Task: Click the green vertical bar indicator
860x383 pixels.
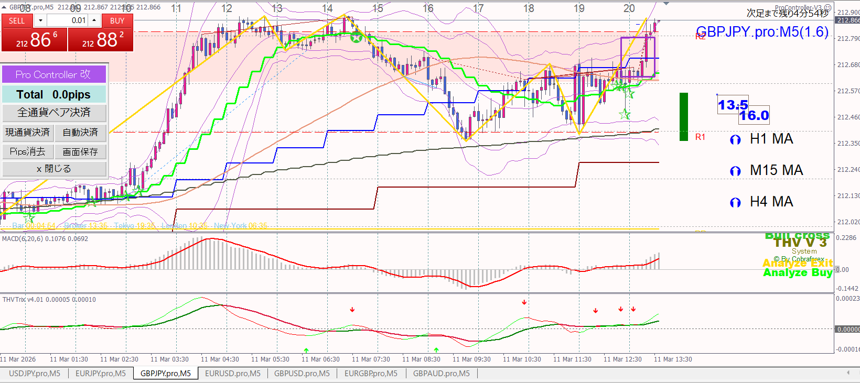Action: click(x=683, y=117)
